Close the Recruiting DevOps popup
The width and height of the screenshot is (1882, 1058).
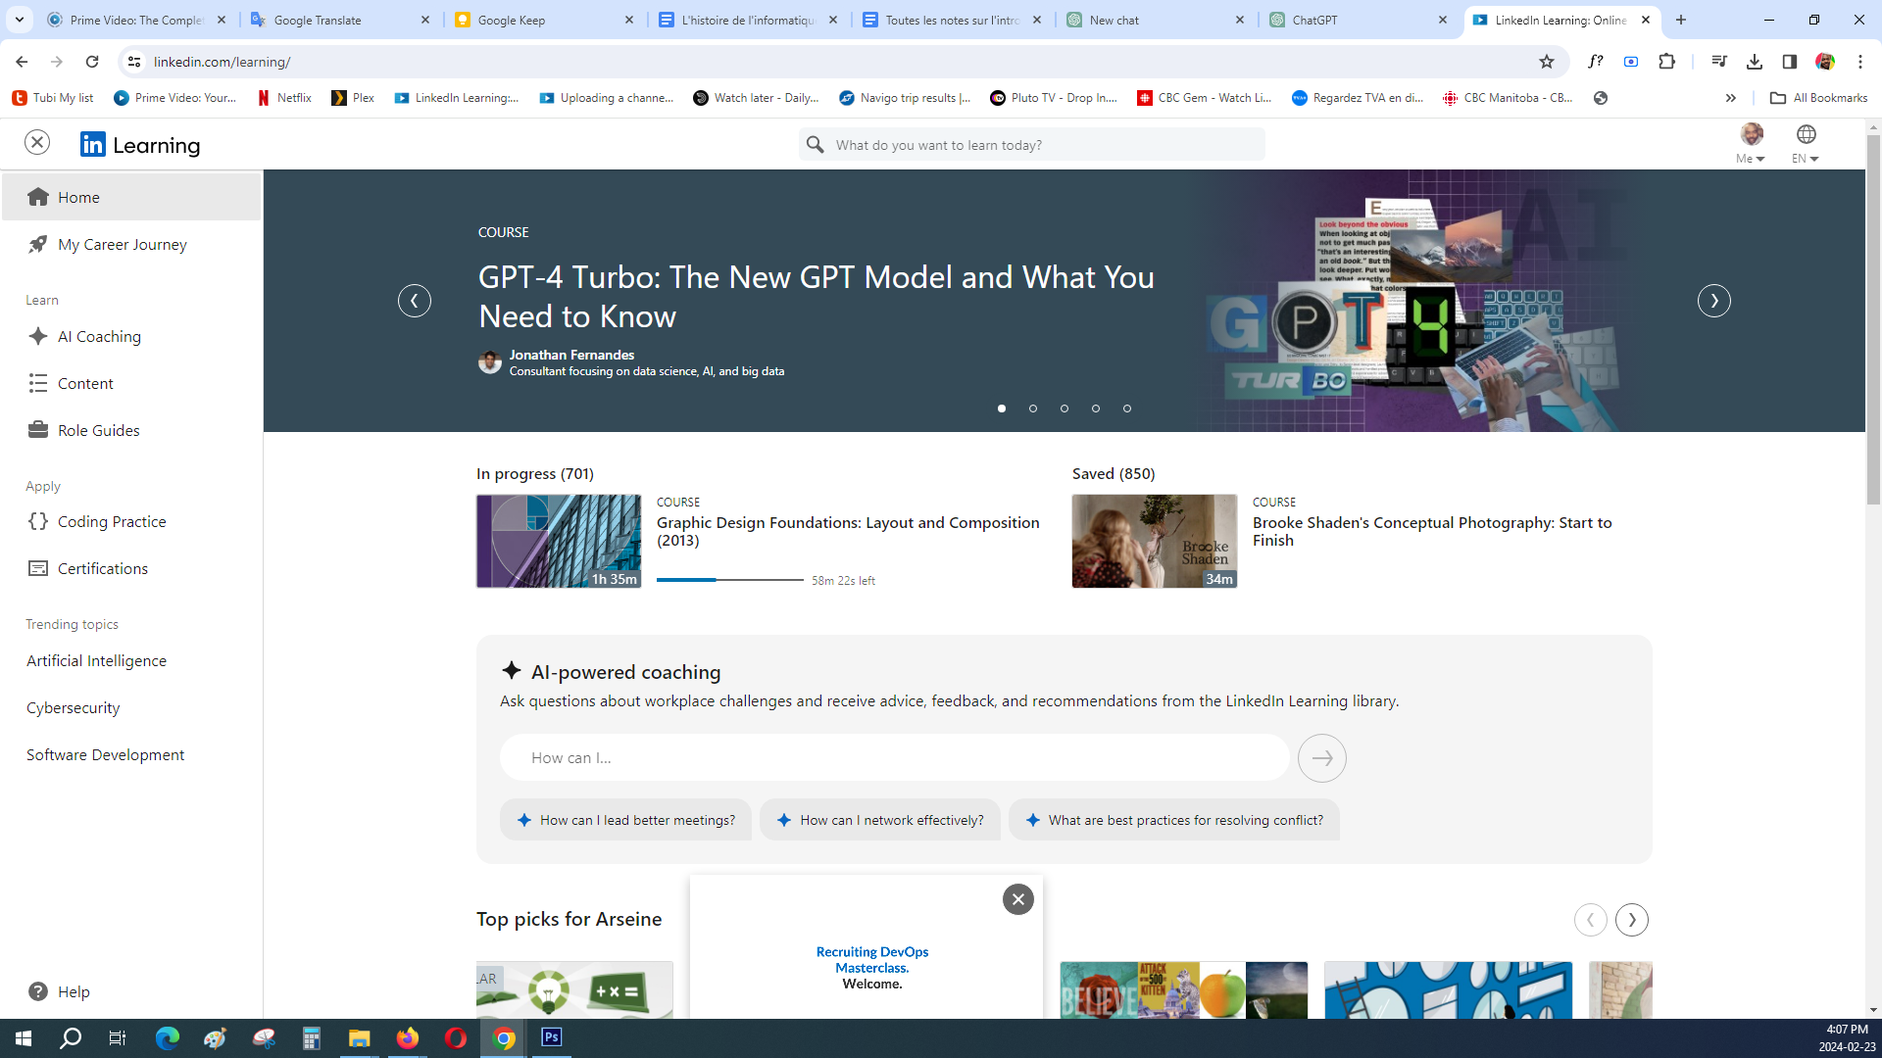tap(1017, 899)
